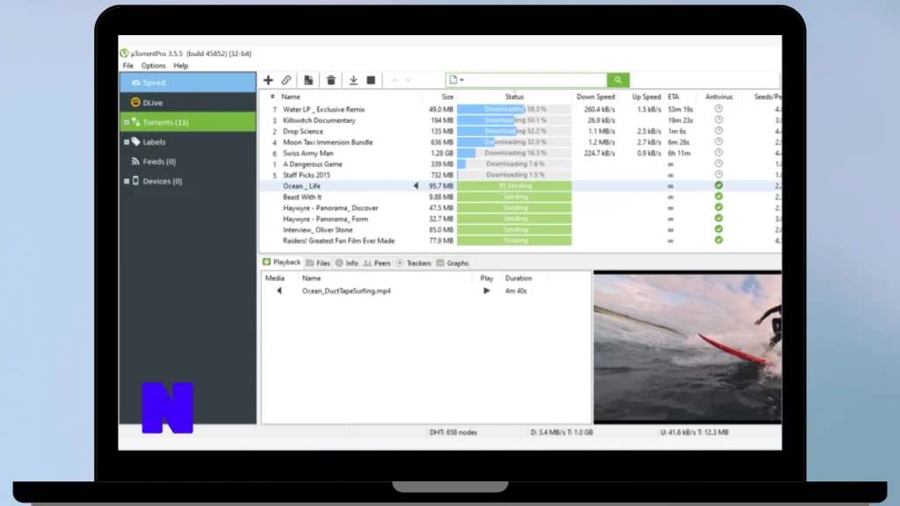Click the Move Up Queue arrow

click(x=395, y=80)
